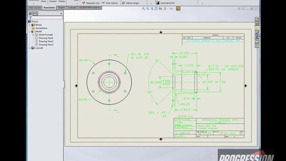Click the Annotations folder icon in tree
Screen dimensions: 286x161
(33, 28)
